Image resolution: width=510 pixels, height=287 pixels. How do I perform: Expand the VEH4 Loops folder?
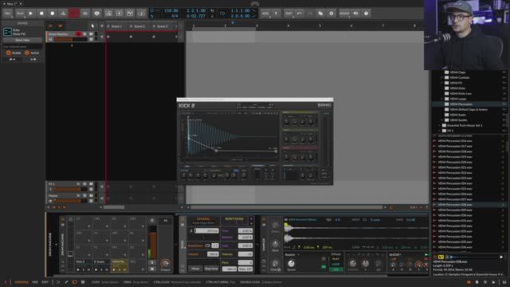pyautogui.click(x=441, y=99)
